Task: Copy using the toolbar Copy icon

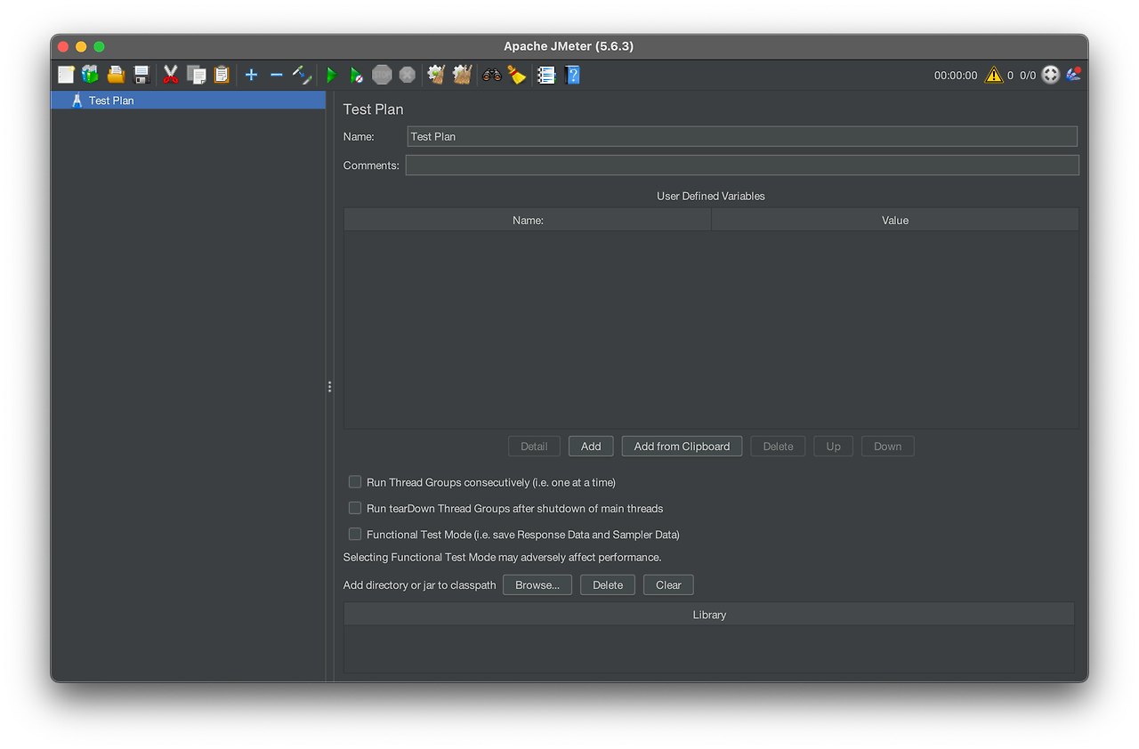Action: tap(196, 75)
